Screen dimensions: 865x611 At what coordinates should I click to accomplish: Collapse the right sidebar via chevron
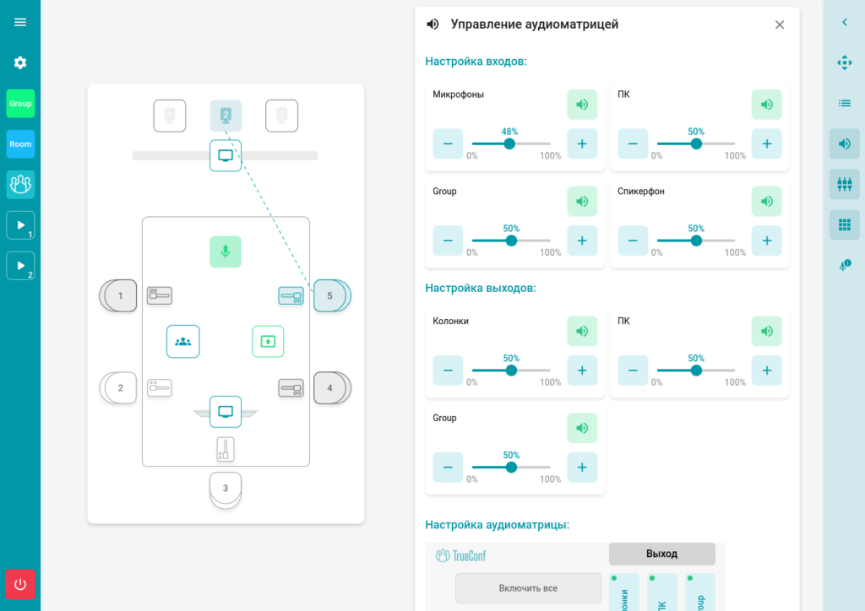tap(844, 22)
